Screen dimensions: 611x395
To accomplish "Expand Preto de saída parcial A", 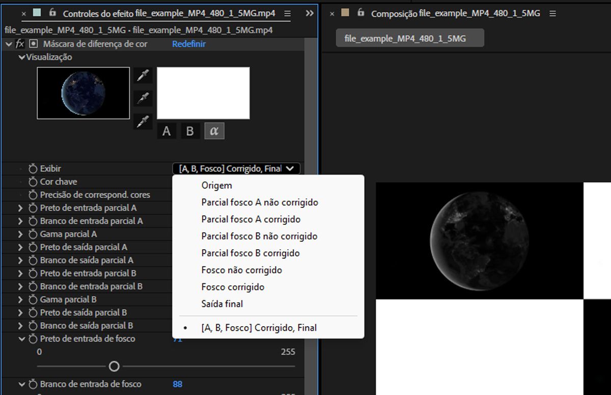I will tap(21, 247).
